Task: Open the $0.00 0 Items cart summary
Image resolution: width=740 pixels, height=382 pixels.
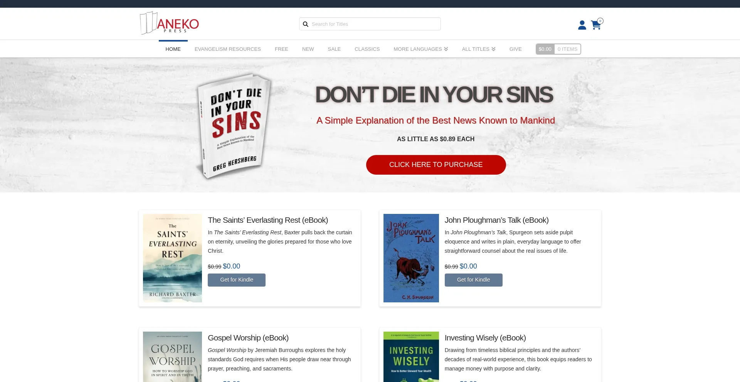Action: pos(558,49)
